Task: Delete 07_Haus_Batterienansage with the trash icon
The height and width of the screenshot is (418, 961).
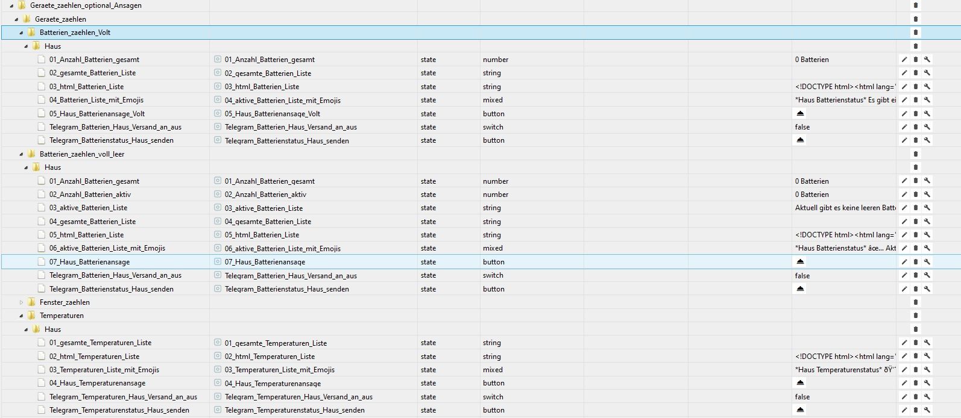Action: pyautogui.click(x=916, y=262)
